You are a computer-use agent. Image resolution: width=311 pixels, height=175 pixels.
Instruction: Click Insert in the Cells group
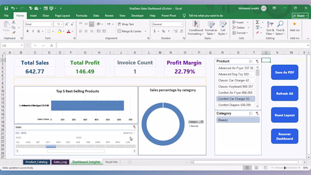(238, 22)
